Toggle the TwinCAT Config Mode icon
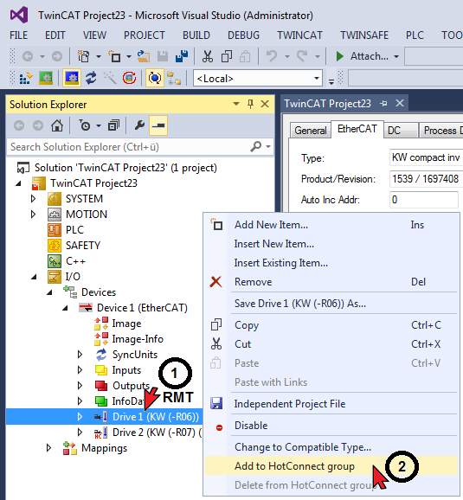 72,78
